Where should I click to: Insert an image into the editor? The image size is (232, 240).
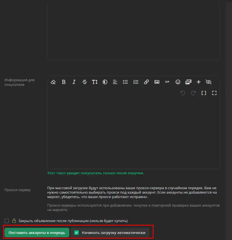[x=157, y=82]
